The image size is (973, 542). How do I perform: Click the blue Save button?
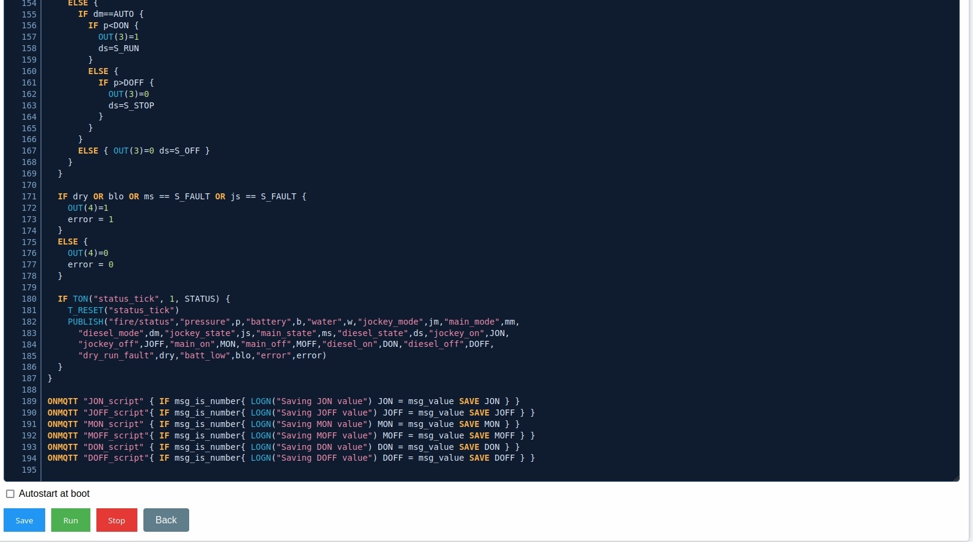point(24,520)
